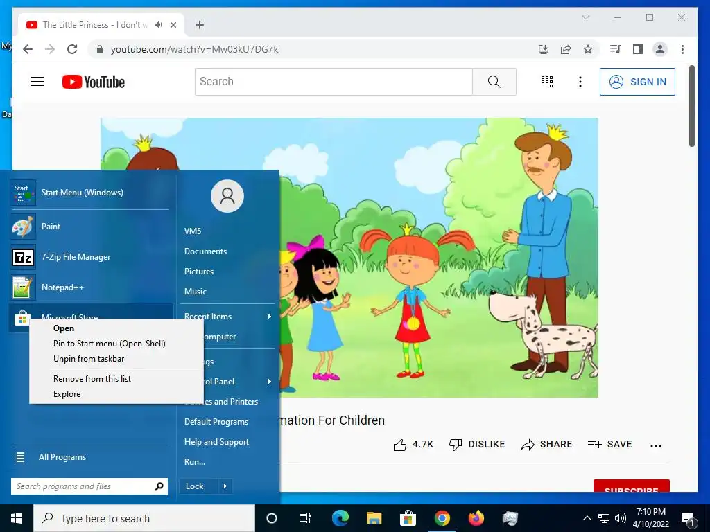Click the YouTube logo
The image size is (710, 532).
[x=94, y=82]
